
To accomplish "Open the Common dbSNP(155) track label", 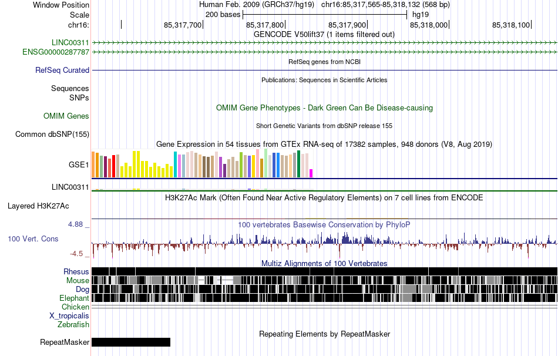I will (52, 134).
